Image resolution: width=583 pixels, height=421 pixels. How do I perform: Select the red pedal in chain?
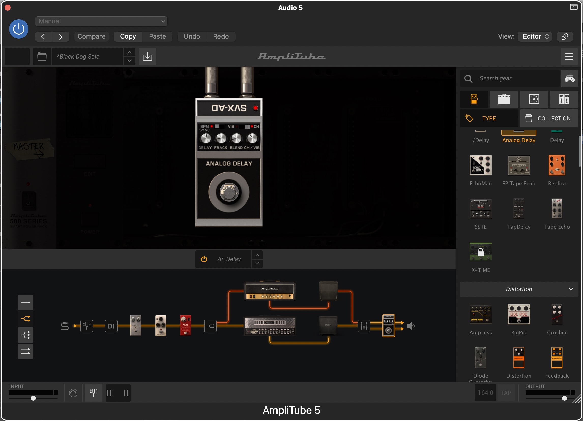coord(186,326)
